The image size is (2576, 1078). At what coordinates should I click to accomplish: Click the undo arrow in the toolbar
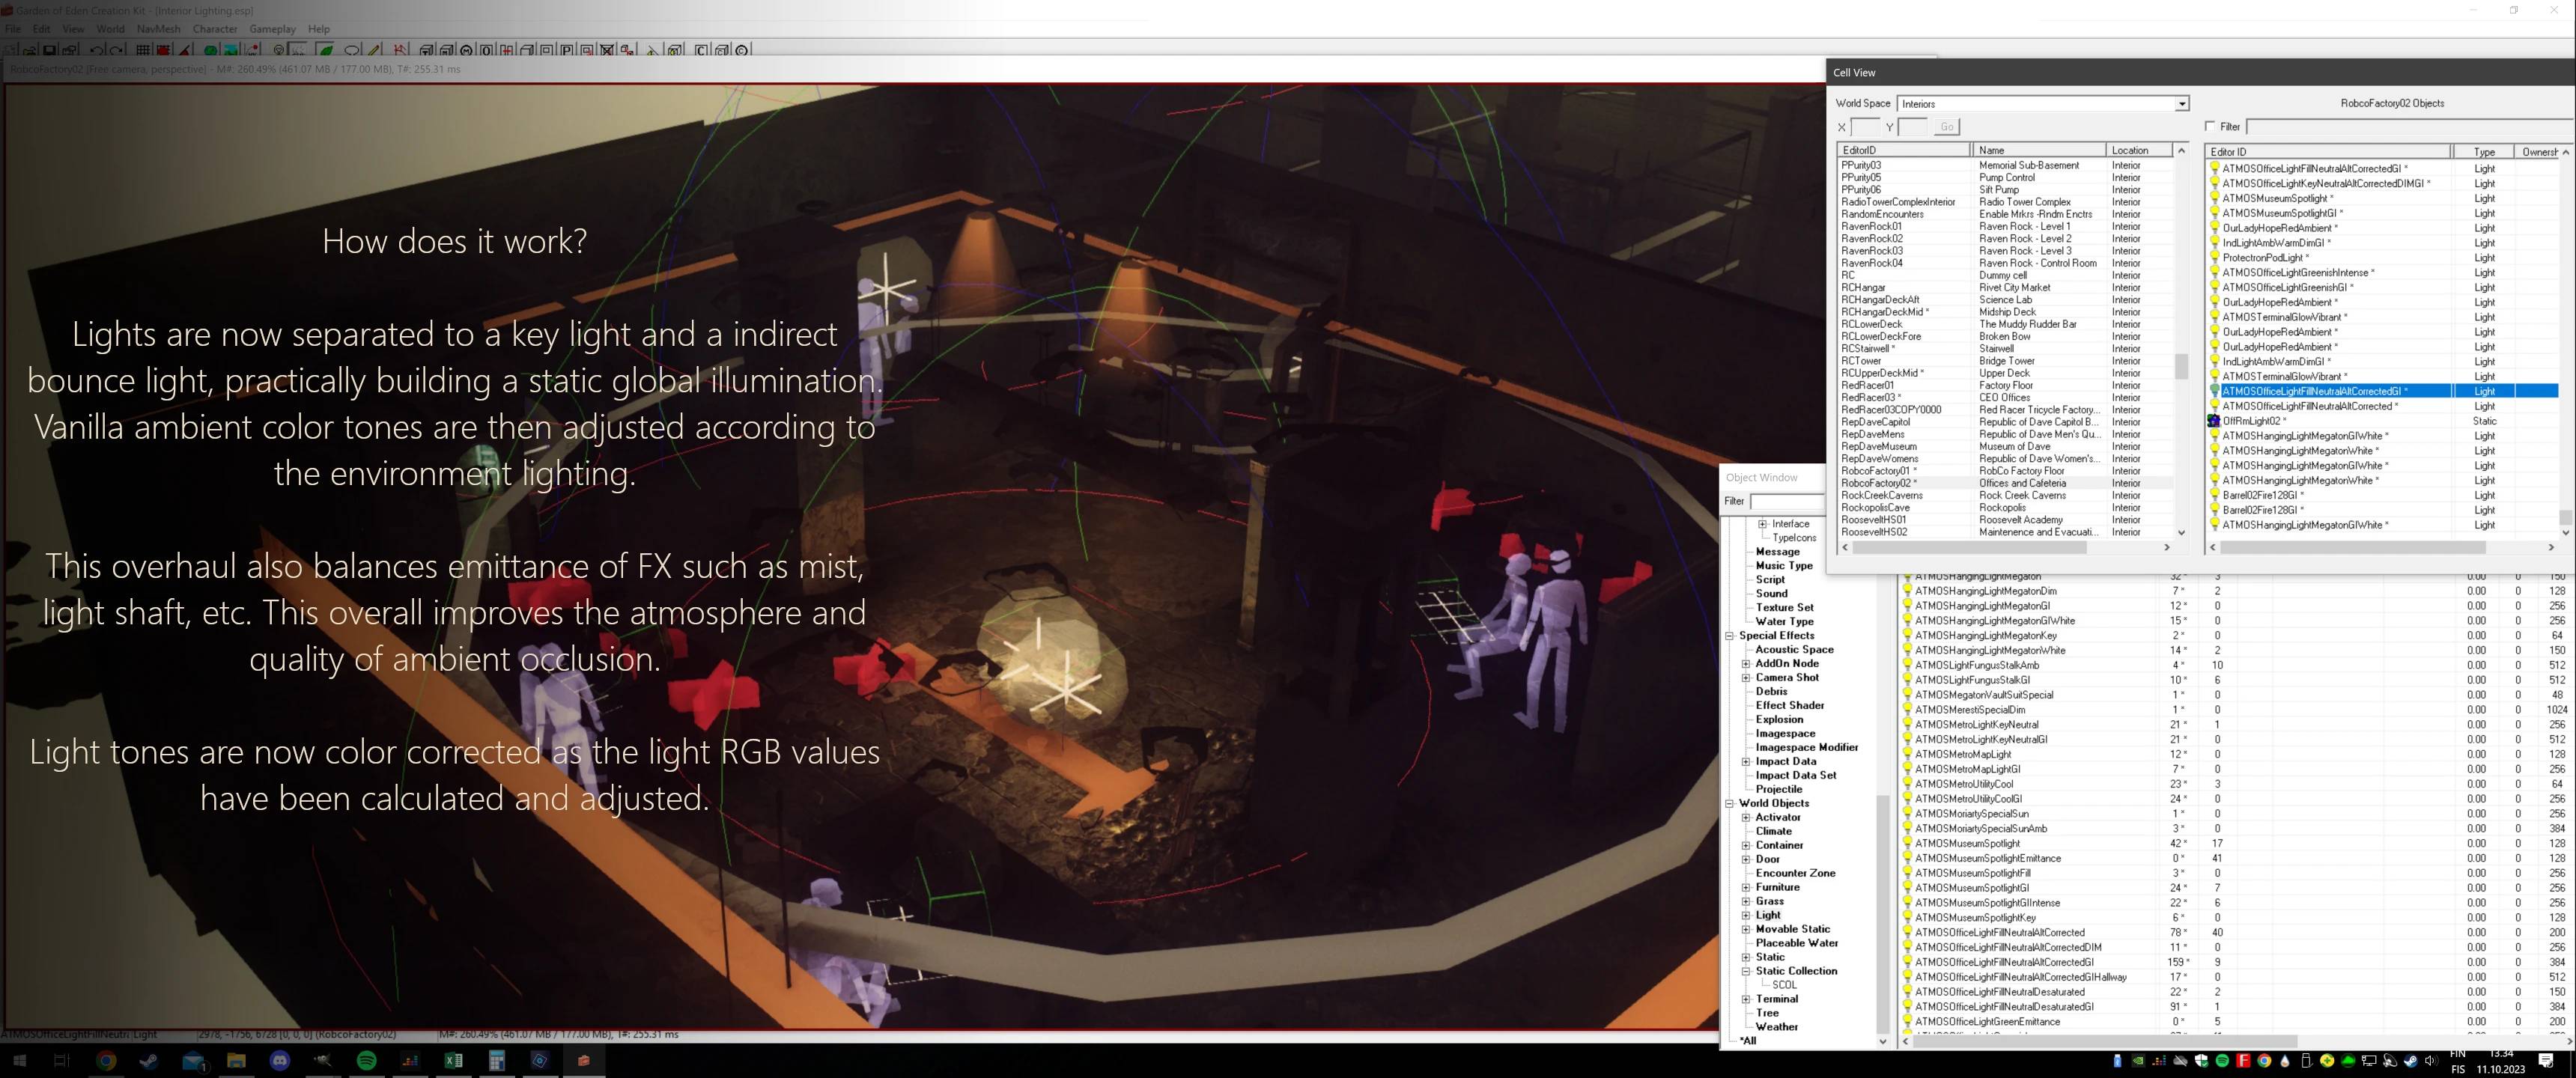coord(96,51)
